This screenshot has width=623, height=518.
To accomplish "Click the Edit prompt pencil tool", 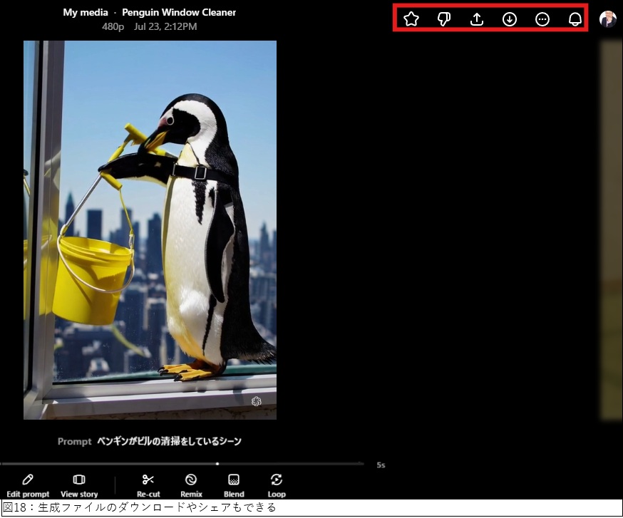I will (28, 485).
